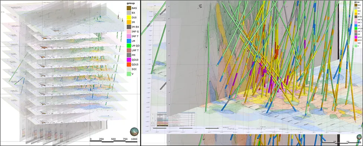363x146 pixels.
Task: Click the compass globe in the left view
Action: pos(134,132)
